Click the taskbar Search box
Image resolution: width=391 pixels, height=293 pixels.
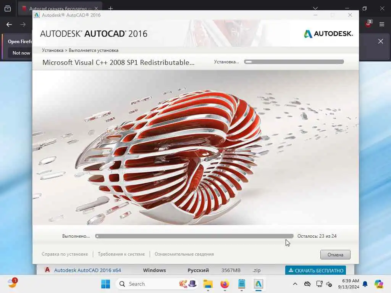[157, 284]
